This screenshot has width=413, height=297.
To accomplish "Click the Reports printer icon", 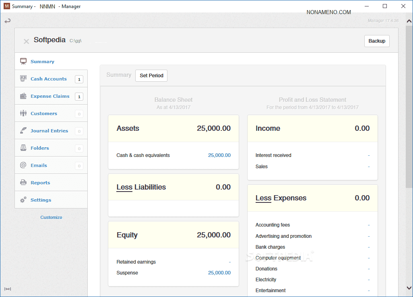I will [x=23, y=183].
